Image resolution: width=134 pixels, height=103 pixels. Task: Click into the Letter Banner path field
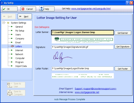pos(82,32)
